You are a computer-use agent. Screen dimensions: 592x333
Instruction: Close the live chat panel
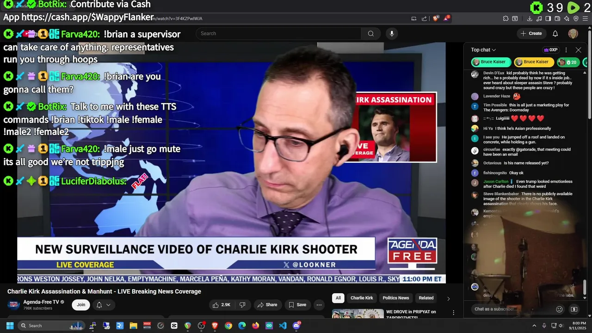pos(578,50)
